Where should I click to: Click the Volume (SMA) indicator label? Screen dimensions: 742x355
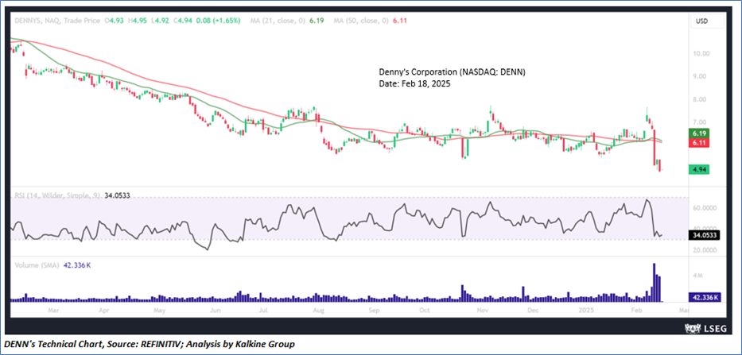[x=37, y=266]
